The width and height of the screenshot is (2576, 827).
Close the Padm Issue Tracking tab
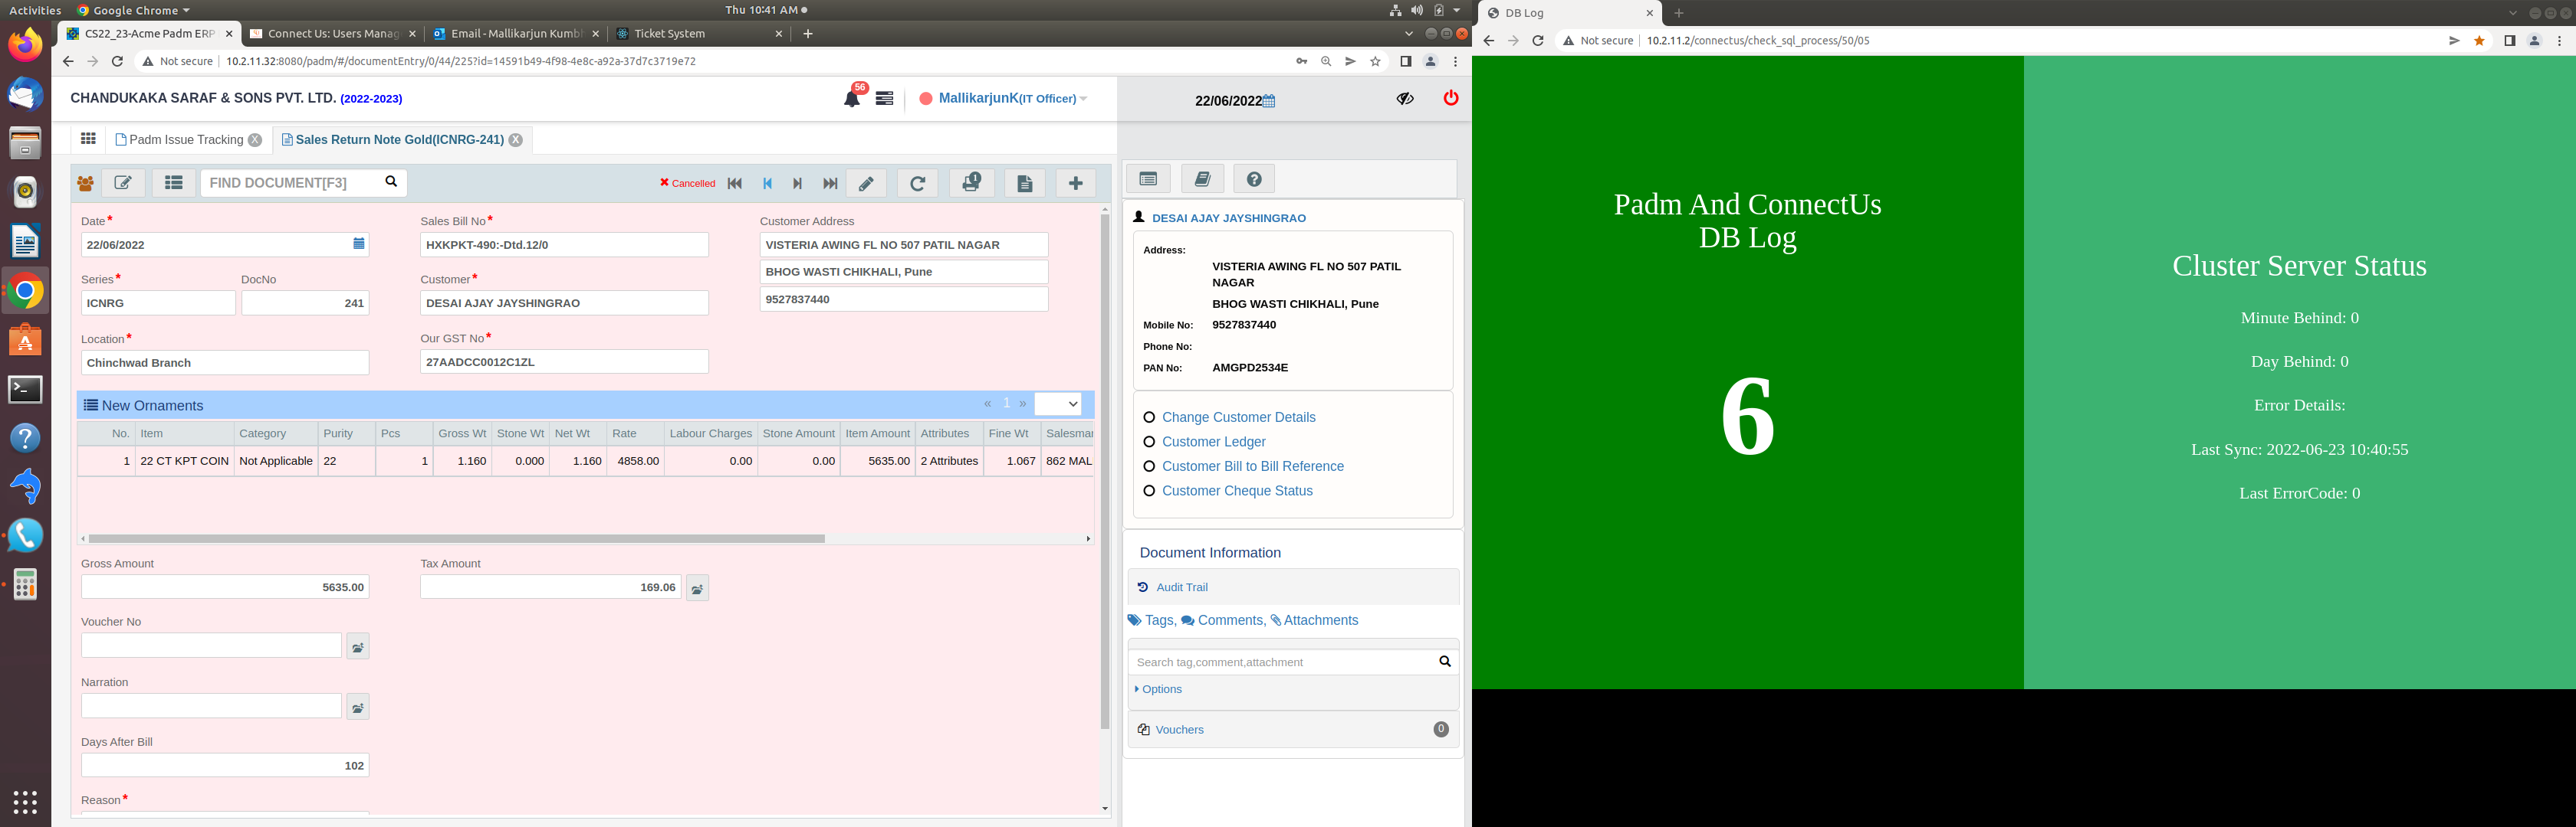[255, 140]
